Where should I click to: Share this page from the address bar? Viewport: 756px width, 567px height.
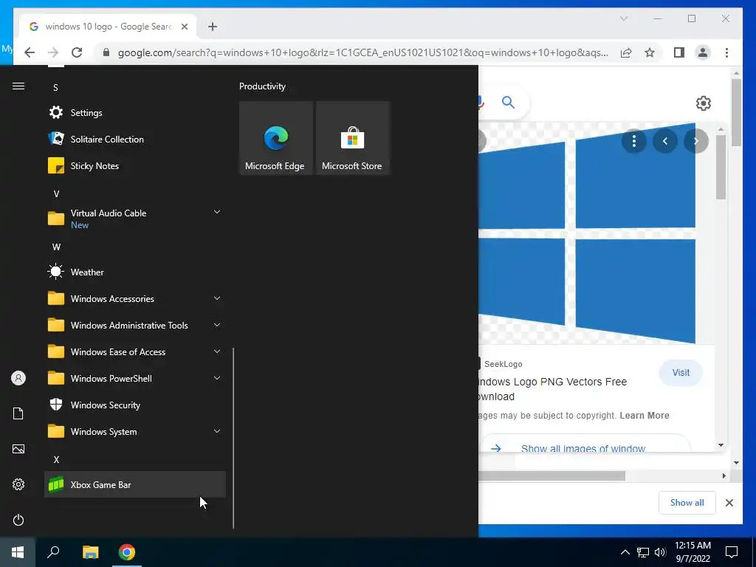point(626,52)
